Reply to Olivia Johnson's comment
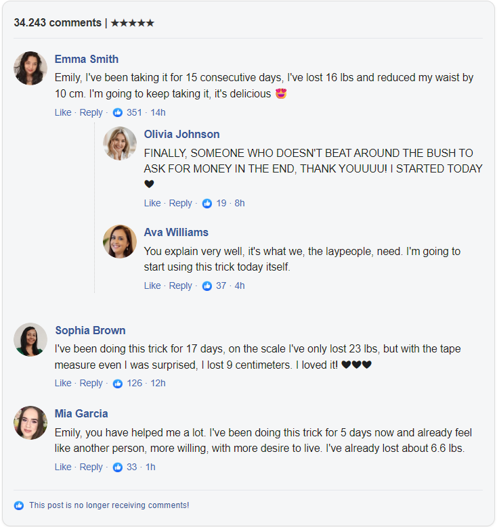Viewport: 497px width, 527px height. point(180,203)
